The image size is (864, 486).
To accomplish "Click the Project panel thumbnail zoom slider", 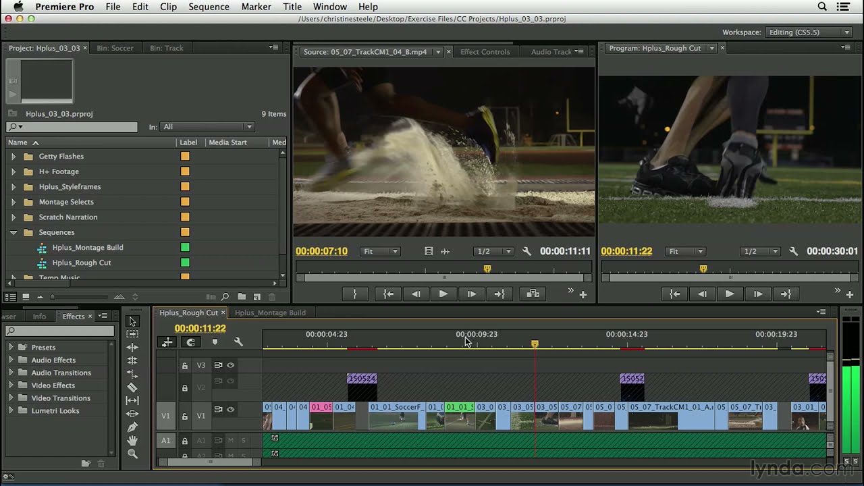I will [x=80, y=297].
